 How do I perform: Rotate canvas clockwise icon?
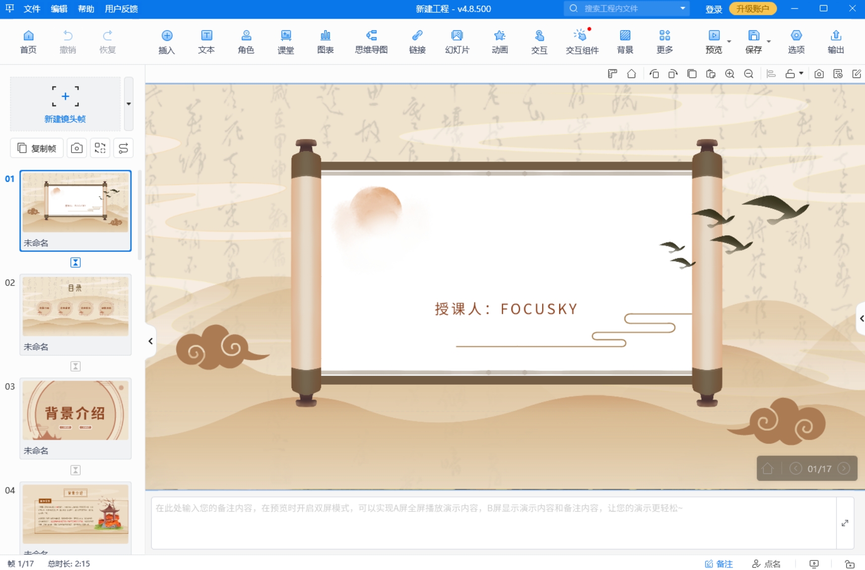pyautogui.click(x=673, y=74)
